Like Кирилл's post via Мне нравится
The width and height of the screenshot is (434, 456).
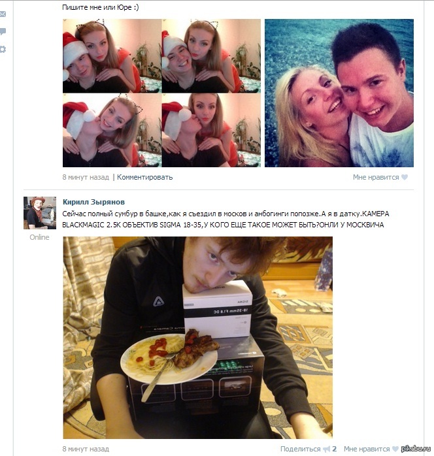coord(367,449)
